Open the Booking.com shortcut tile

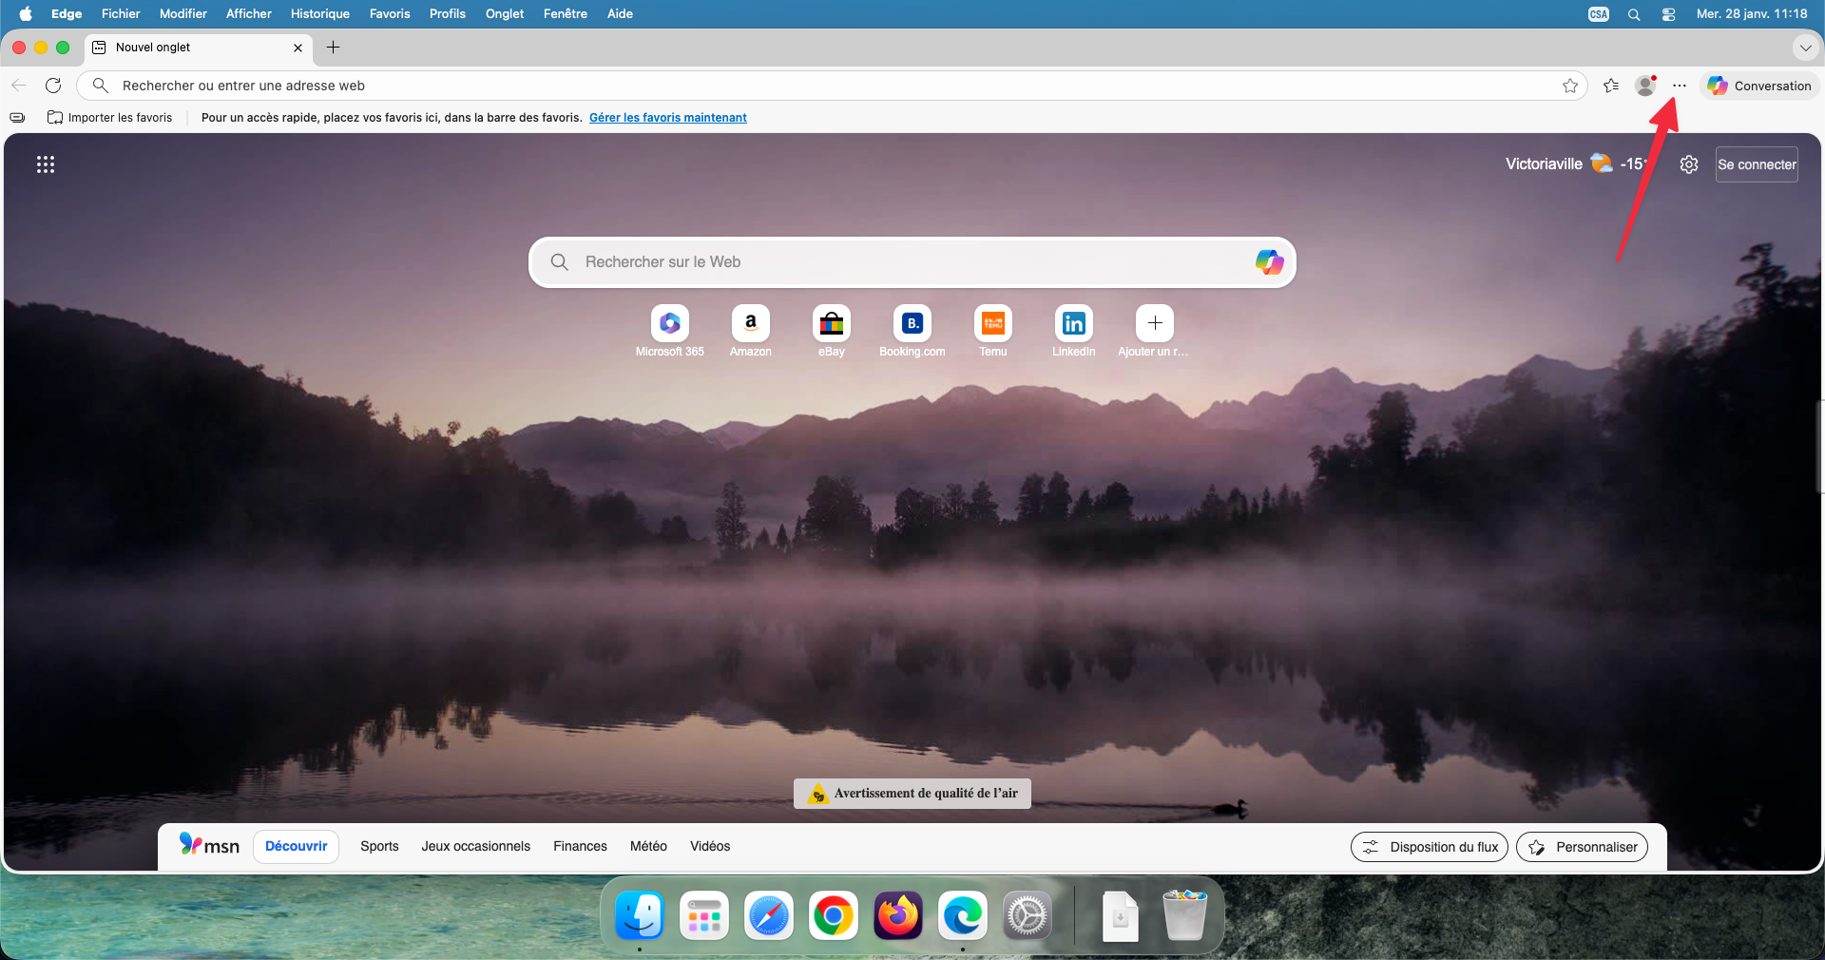point(912,331)
